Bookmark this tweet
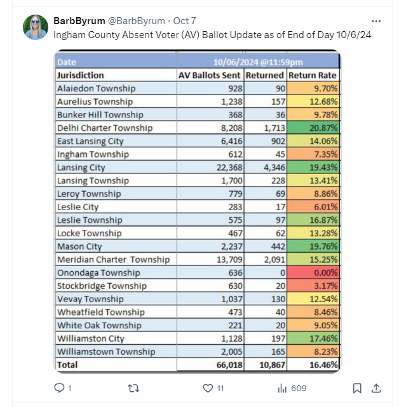Screen dimensions: 404x407 click(x=357, y=389)
